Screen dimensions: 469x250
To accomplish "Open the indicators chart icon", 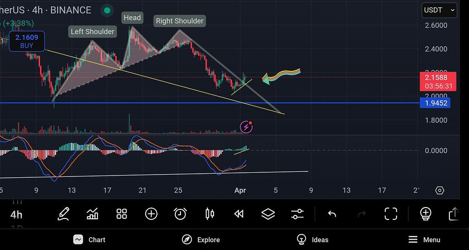I will (93, 213).
